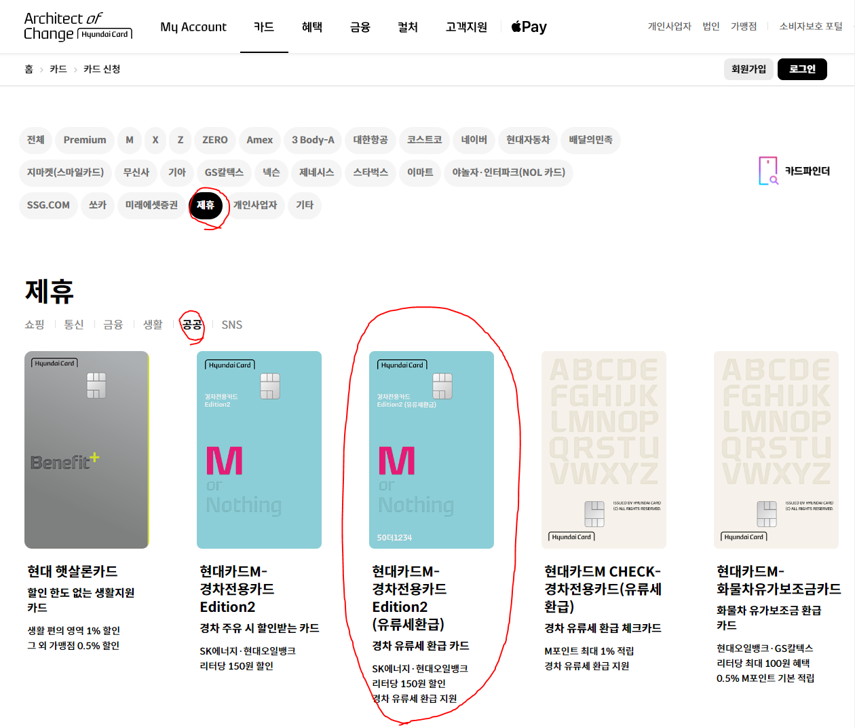Go to 법인 site link
This screenshot has height=728, width=855.
point(711,26)
